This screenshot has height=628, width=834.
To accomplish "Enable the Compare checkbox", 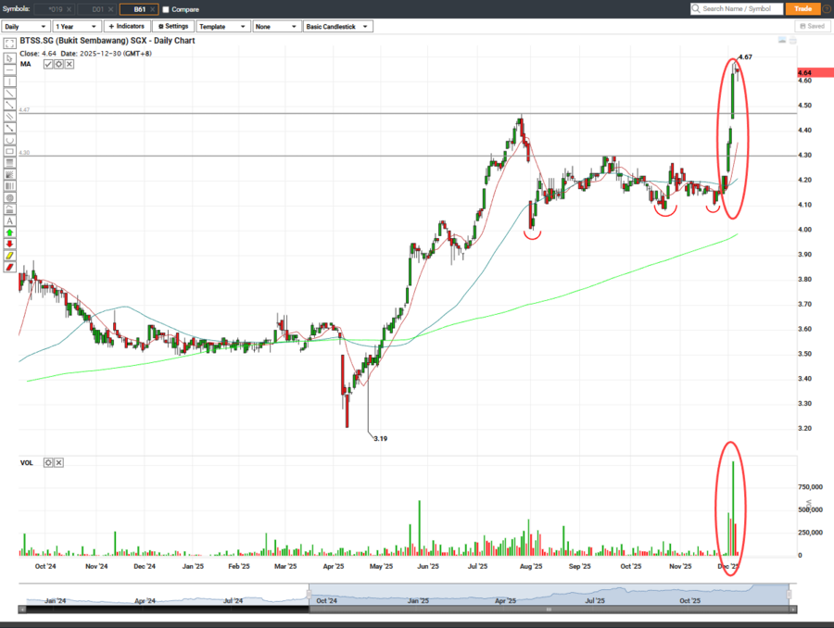I will [166, 9].
